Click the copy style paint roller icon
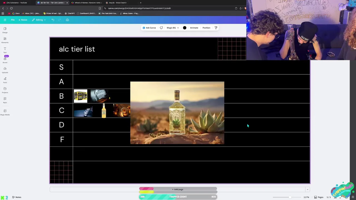Viewport: 356px width, 200px height. (x=216, y=28)
